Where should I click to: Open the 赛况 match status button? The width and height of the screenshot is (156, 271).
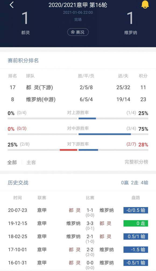click(x=78, y=32)
